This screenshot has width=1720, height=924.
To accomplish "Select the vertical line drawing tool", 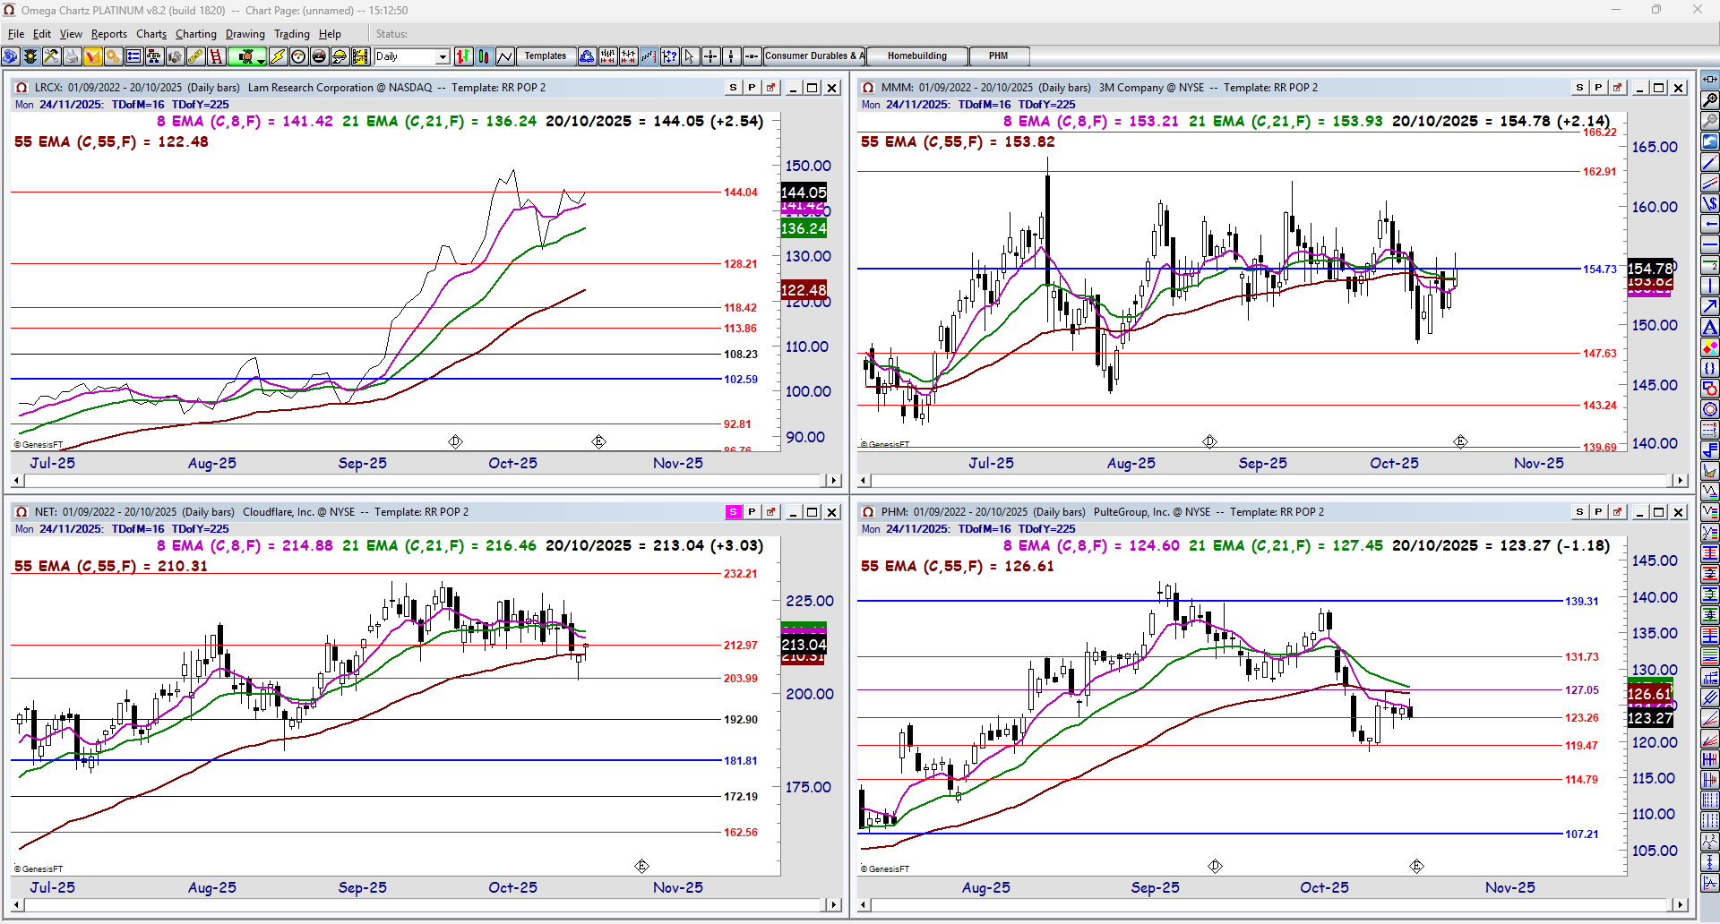I will (x=1710, y=286).
